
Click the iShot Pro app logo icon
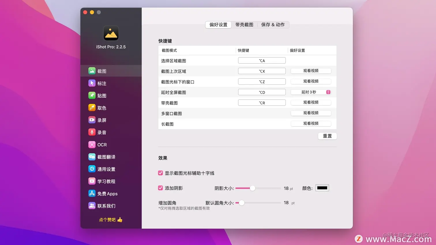coord(111,33)
